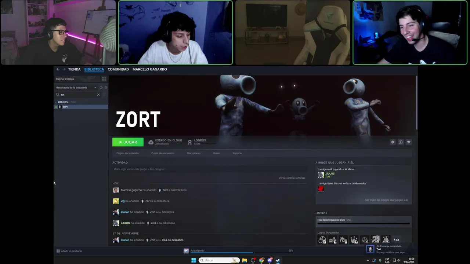Viewport: 470px width, 264px height.
Task: Click Ver las últimas noticias link
Action: click(292, 178)
